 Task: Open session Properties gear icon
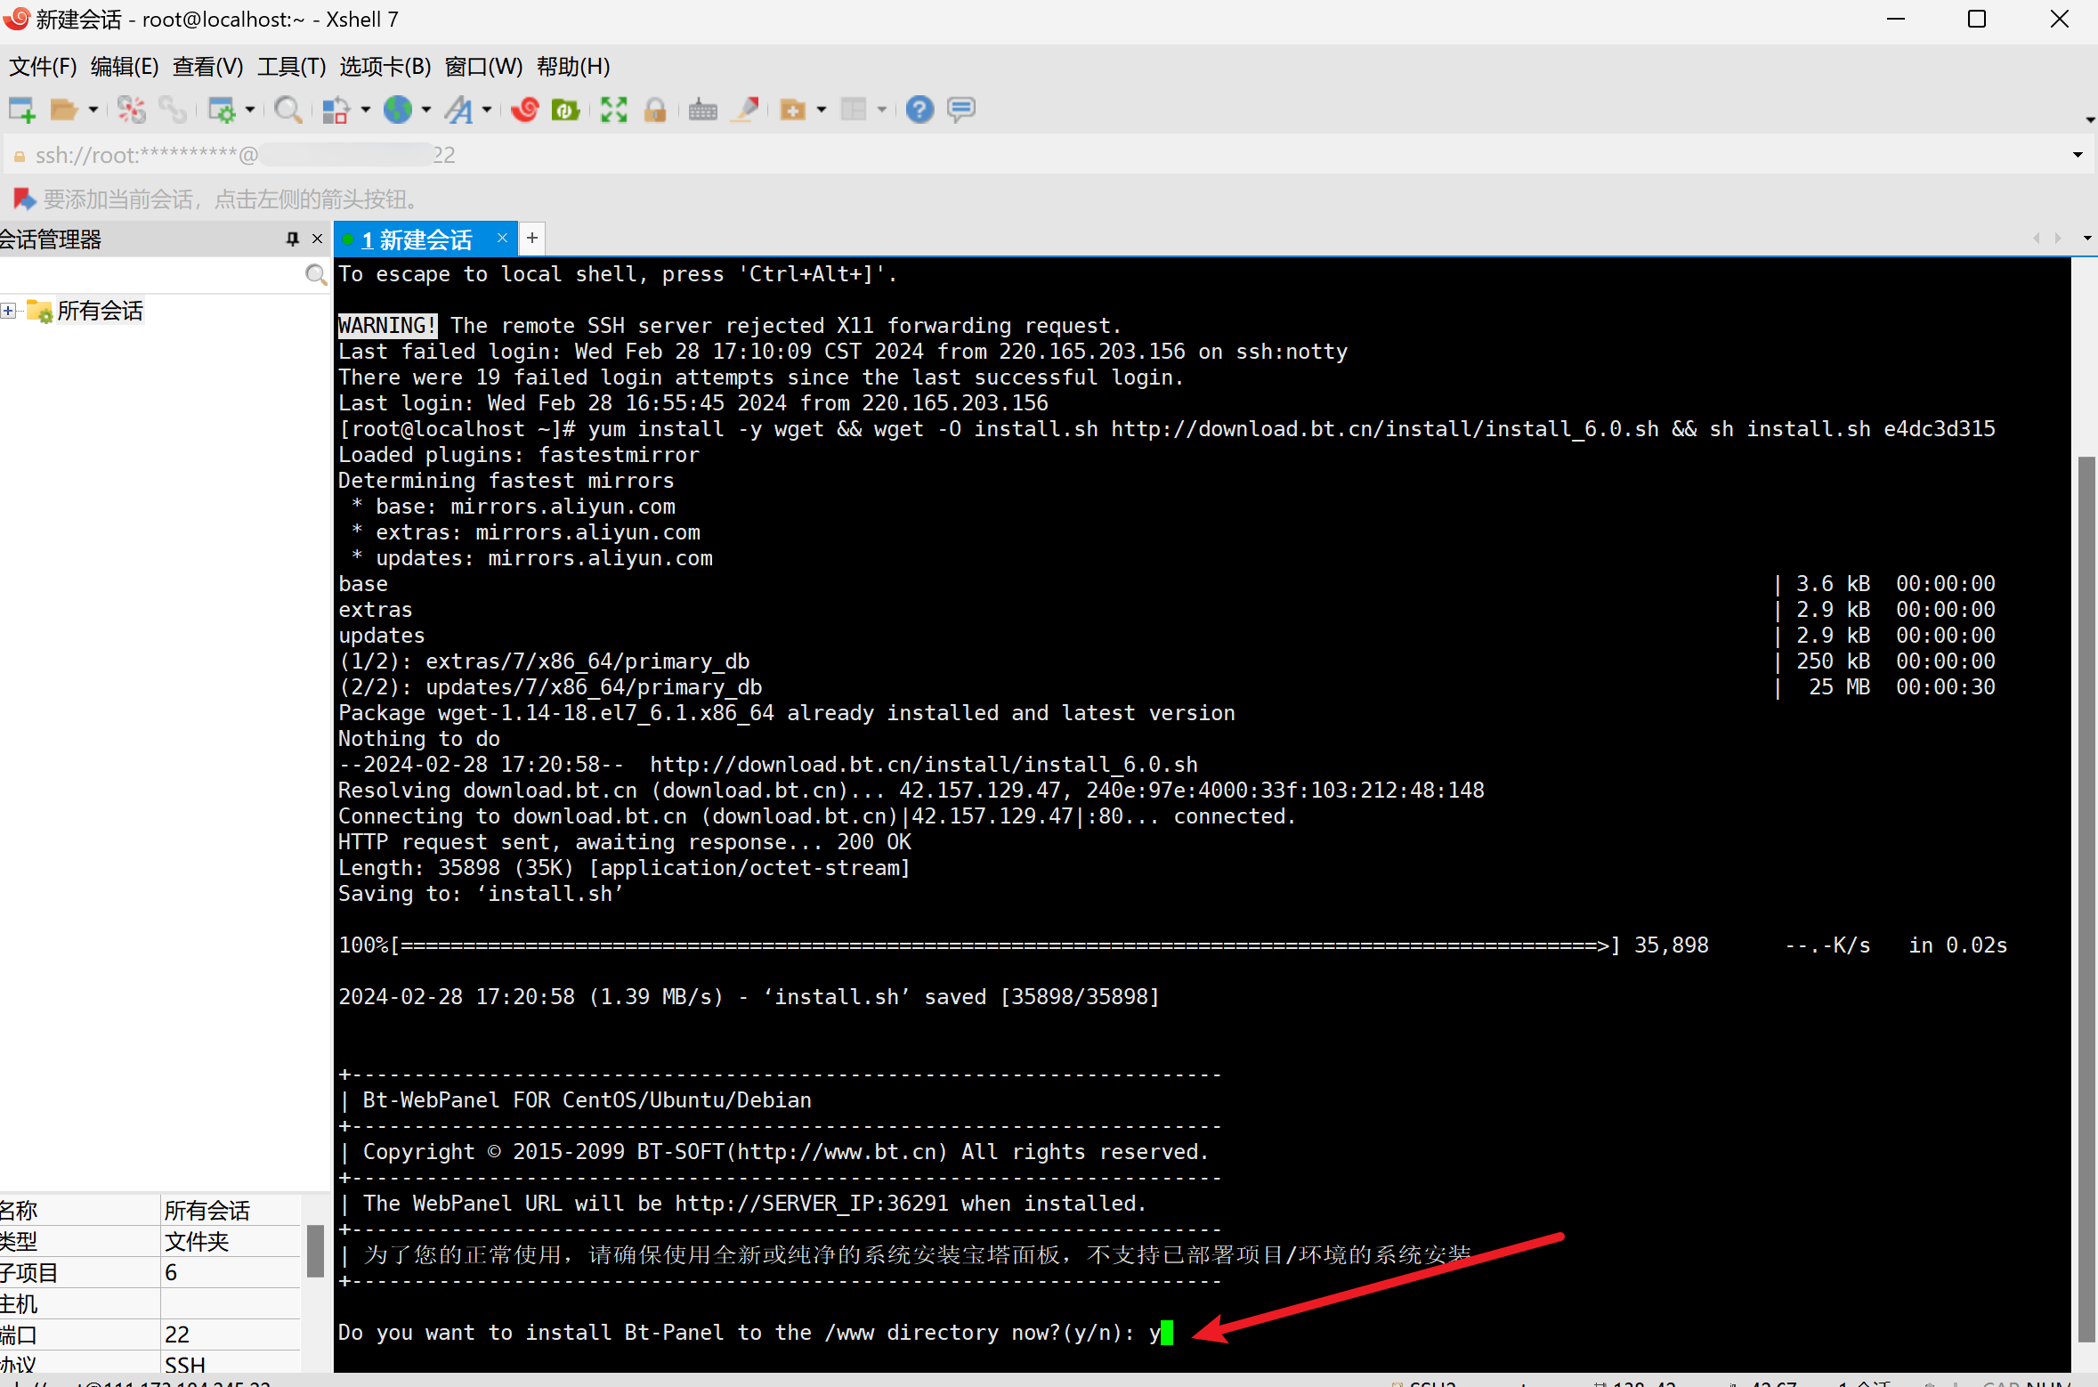click(x=221, y=109)
